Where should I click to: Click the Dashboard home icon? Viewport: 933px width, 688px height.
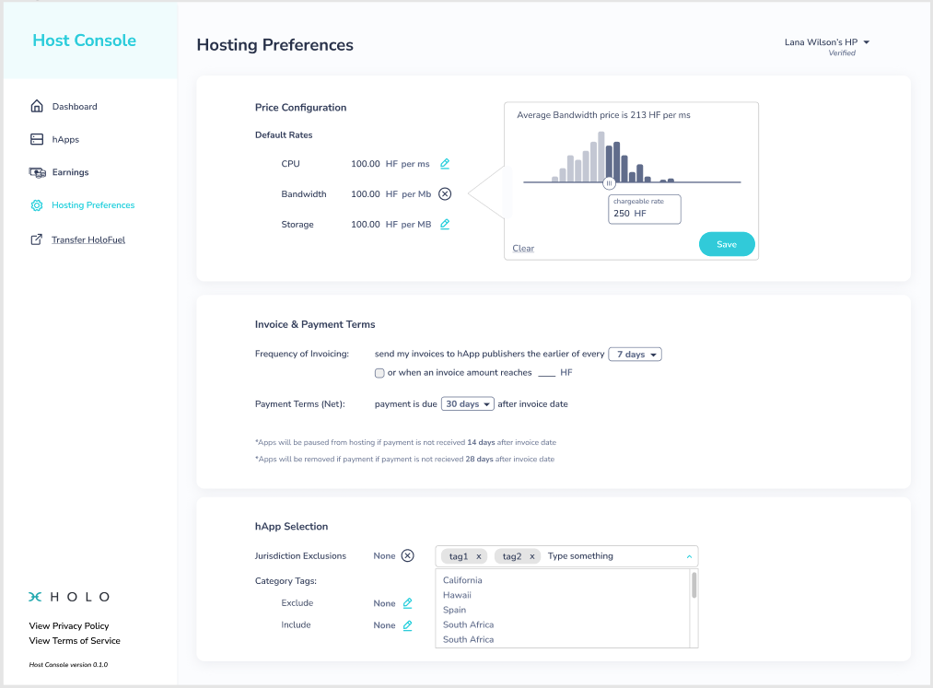click(x=37, y=106)
